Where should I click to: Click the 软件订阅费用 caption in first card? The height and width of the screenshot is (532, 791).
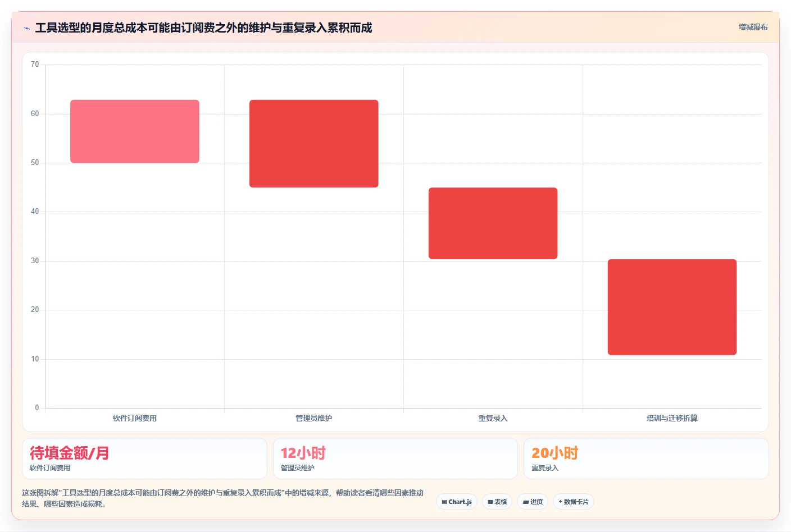pos(50,468)
